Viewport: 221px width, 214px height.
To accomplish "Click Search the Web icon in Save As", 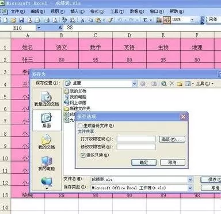I will point(163,83).
